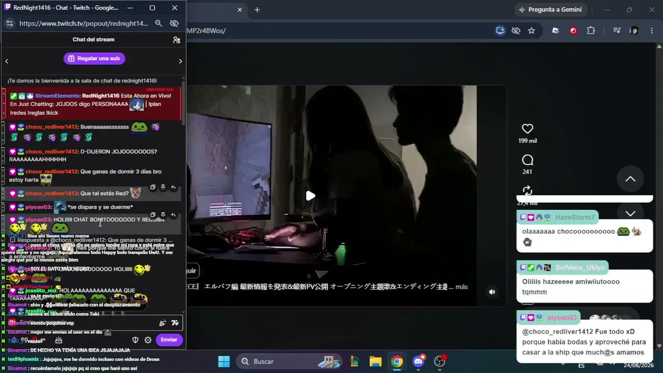Mute the video volume speaker icon
Image resolution: width=663 pixels, height=373 pixels.
(x=492, y=292)
